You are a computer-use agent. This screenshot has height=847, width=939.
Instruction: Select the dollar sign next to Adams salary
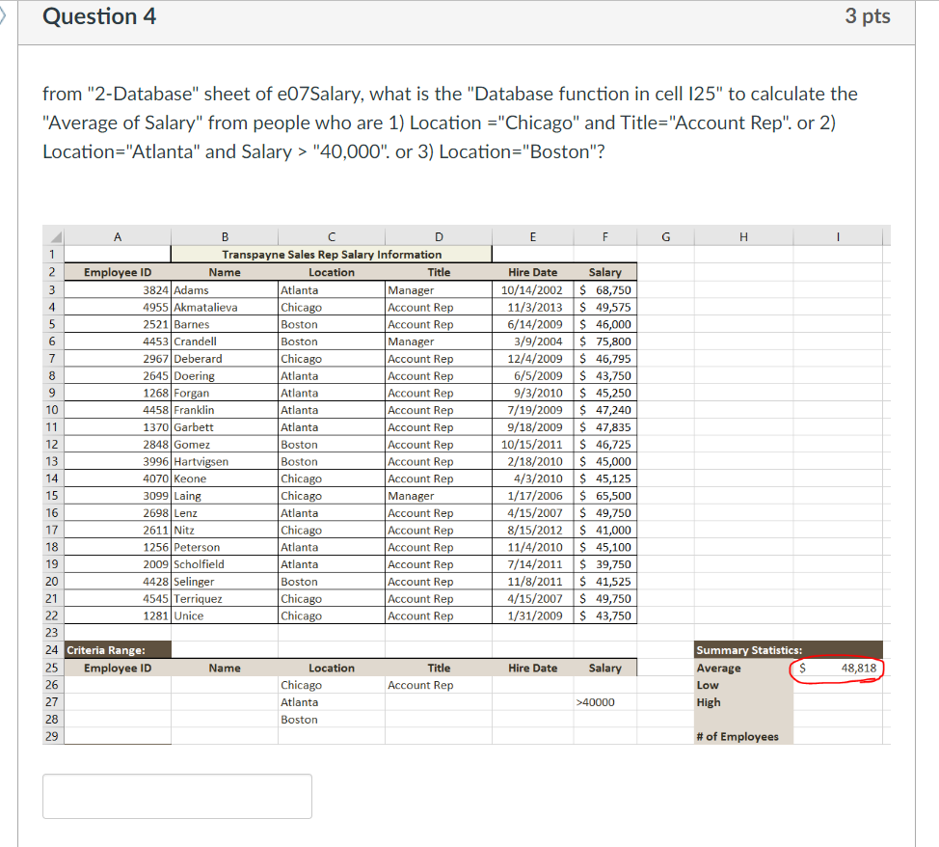point(582,289)
